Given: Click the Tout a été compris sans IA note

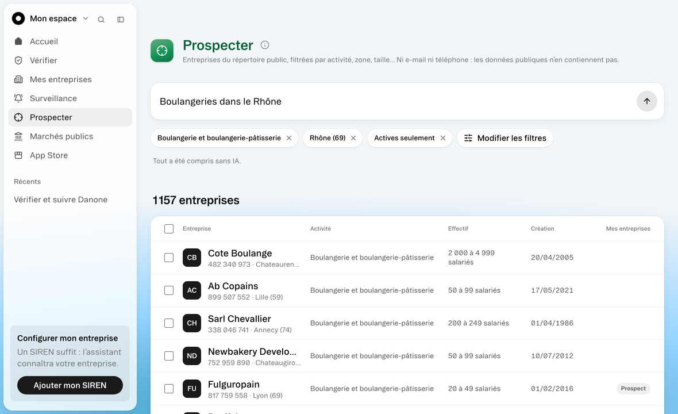Looking at the screenshot, I should pyautogui.click(x=197, y=161).
